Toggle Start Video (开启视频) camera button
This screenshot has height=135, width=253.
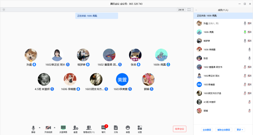click(x=48, y=129)
